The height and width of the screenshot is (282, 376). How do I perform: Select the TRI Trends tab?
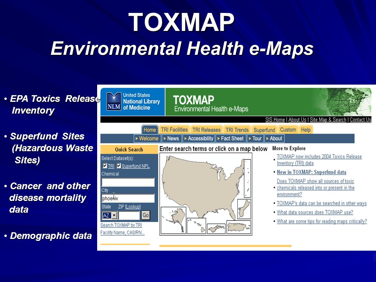[x=237, y=130]
